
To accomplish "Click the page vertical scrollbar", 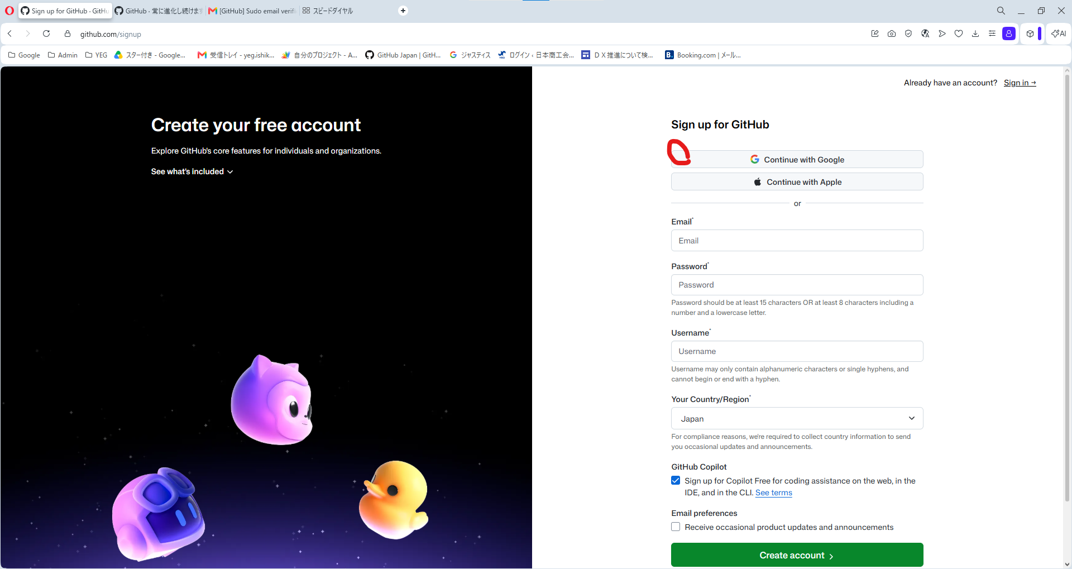I will (x=1067, y=288).
